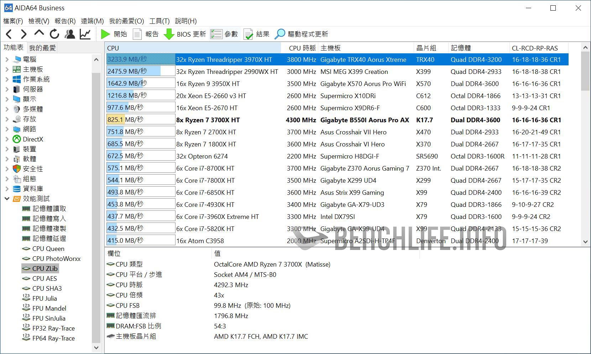This screenshot has width=591, height=354.
Task: Collapse the 效能測試 tree node
Action: 7,199
